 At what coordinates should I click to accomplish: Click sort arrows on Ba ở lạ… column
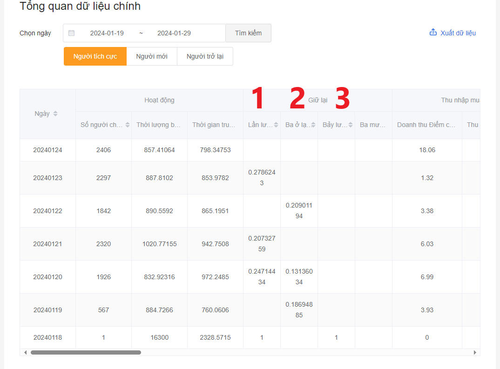313,125
